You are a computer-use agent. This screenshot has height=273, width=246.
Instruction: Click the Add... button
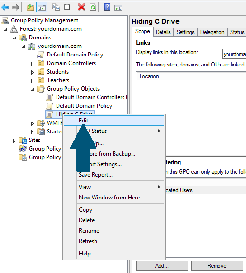pyautogui.click(x=162, y=266)
